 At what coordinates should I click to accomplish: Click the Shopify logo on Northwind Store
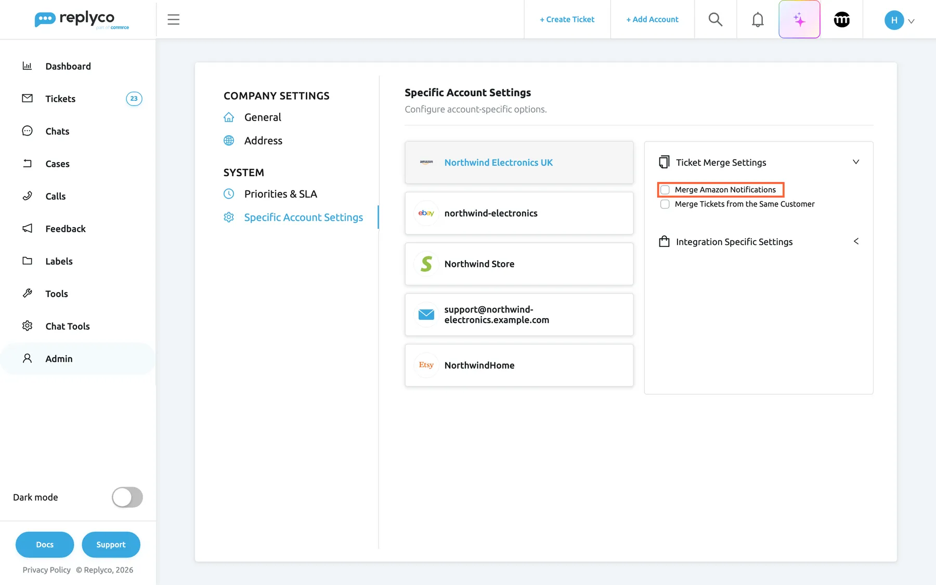(426, 264)
